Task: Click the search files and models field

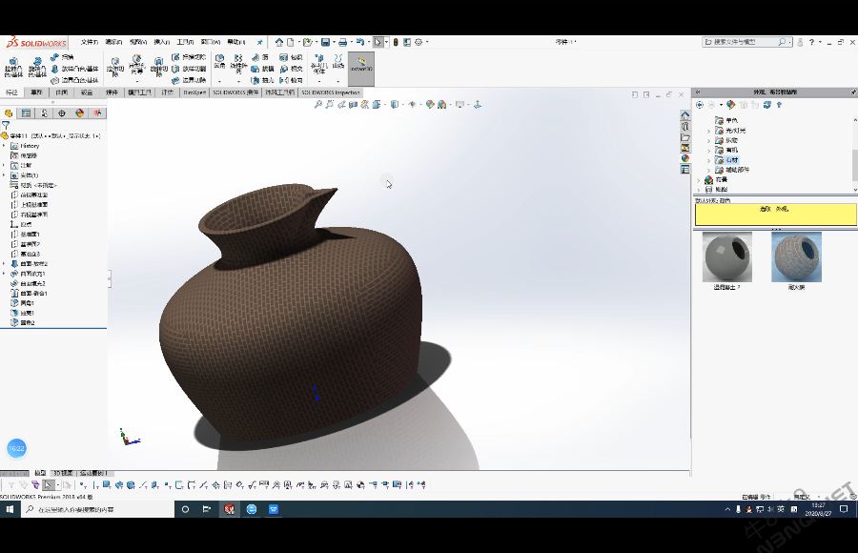Action: pos(745,42)
